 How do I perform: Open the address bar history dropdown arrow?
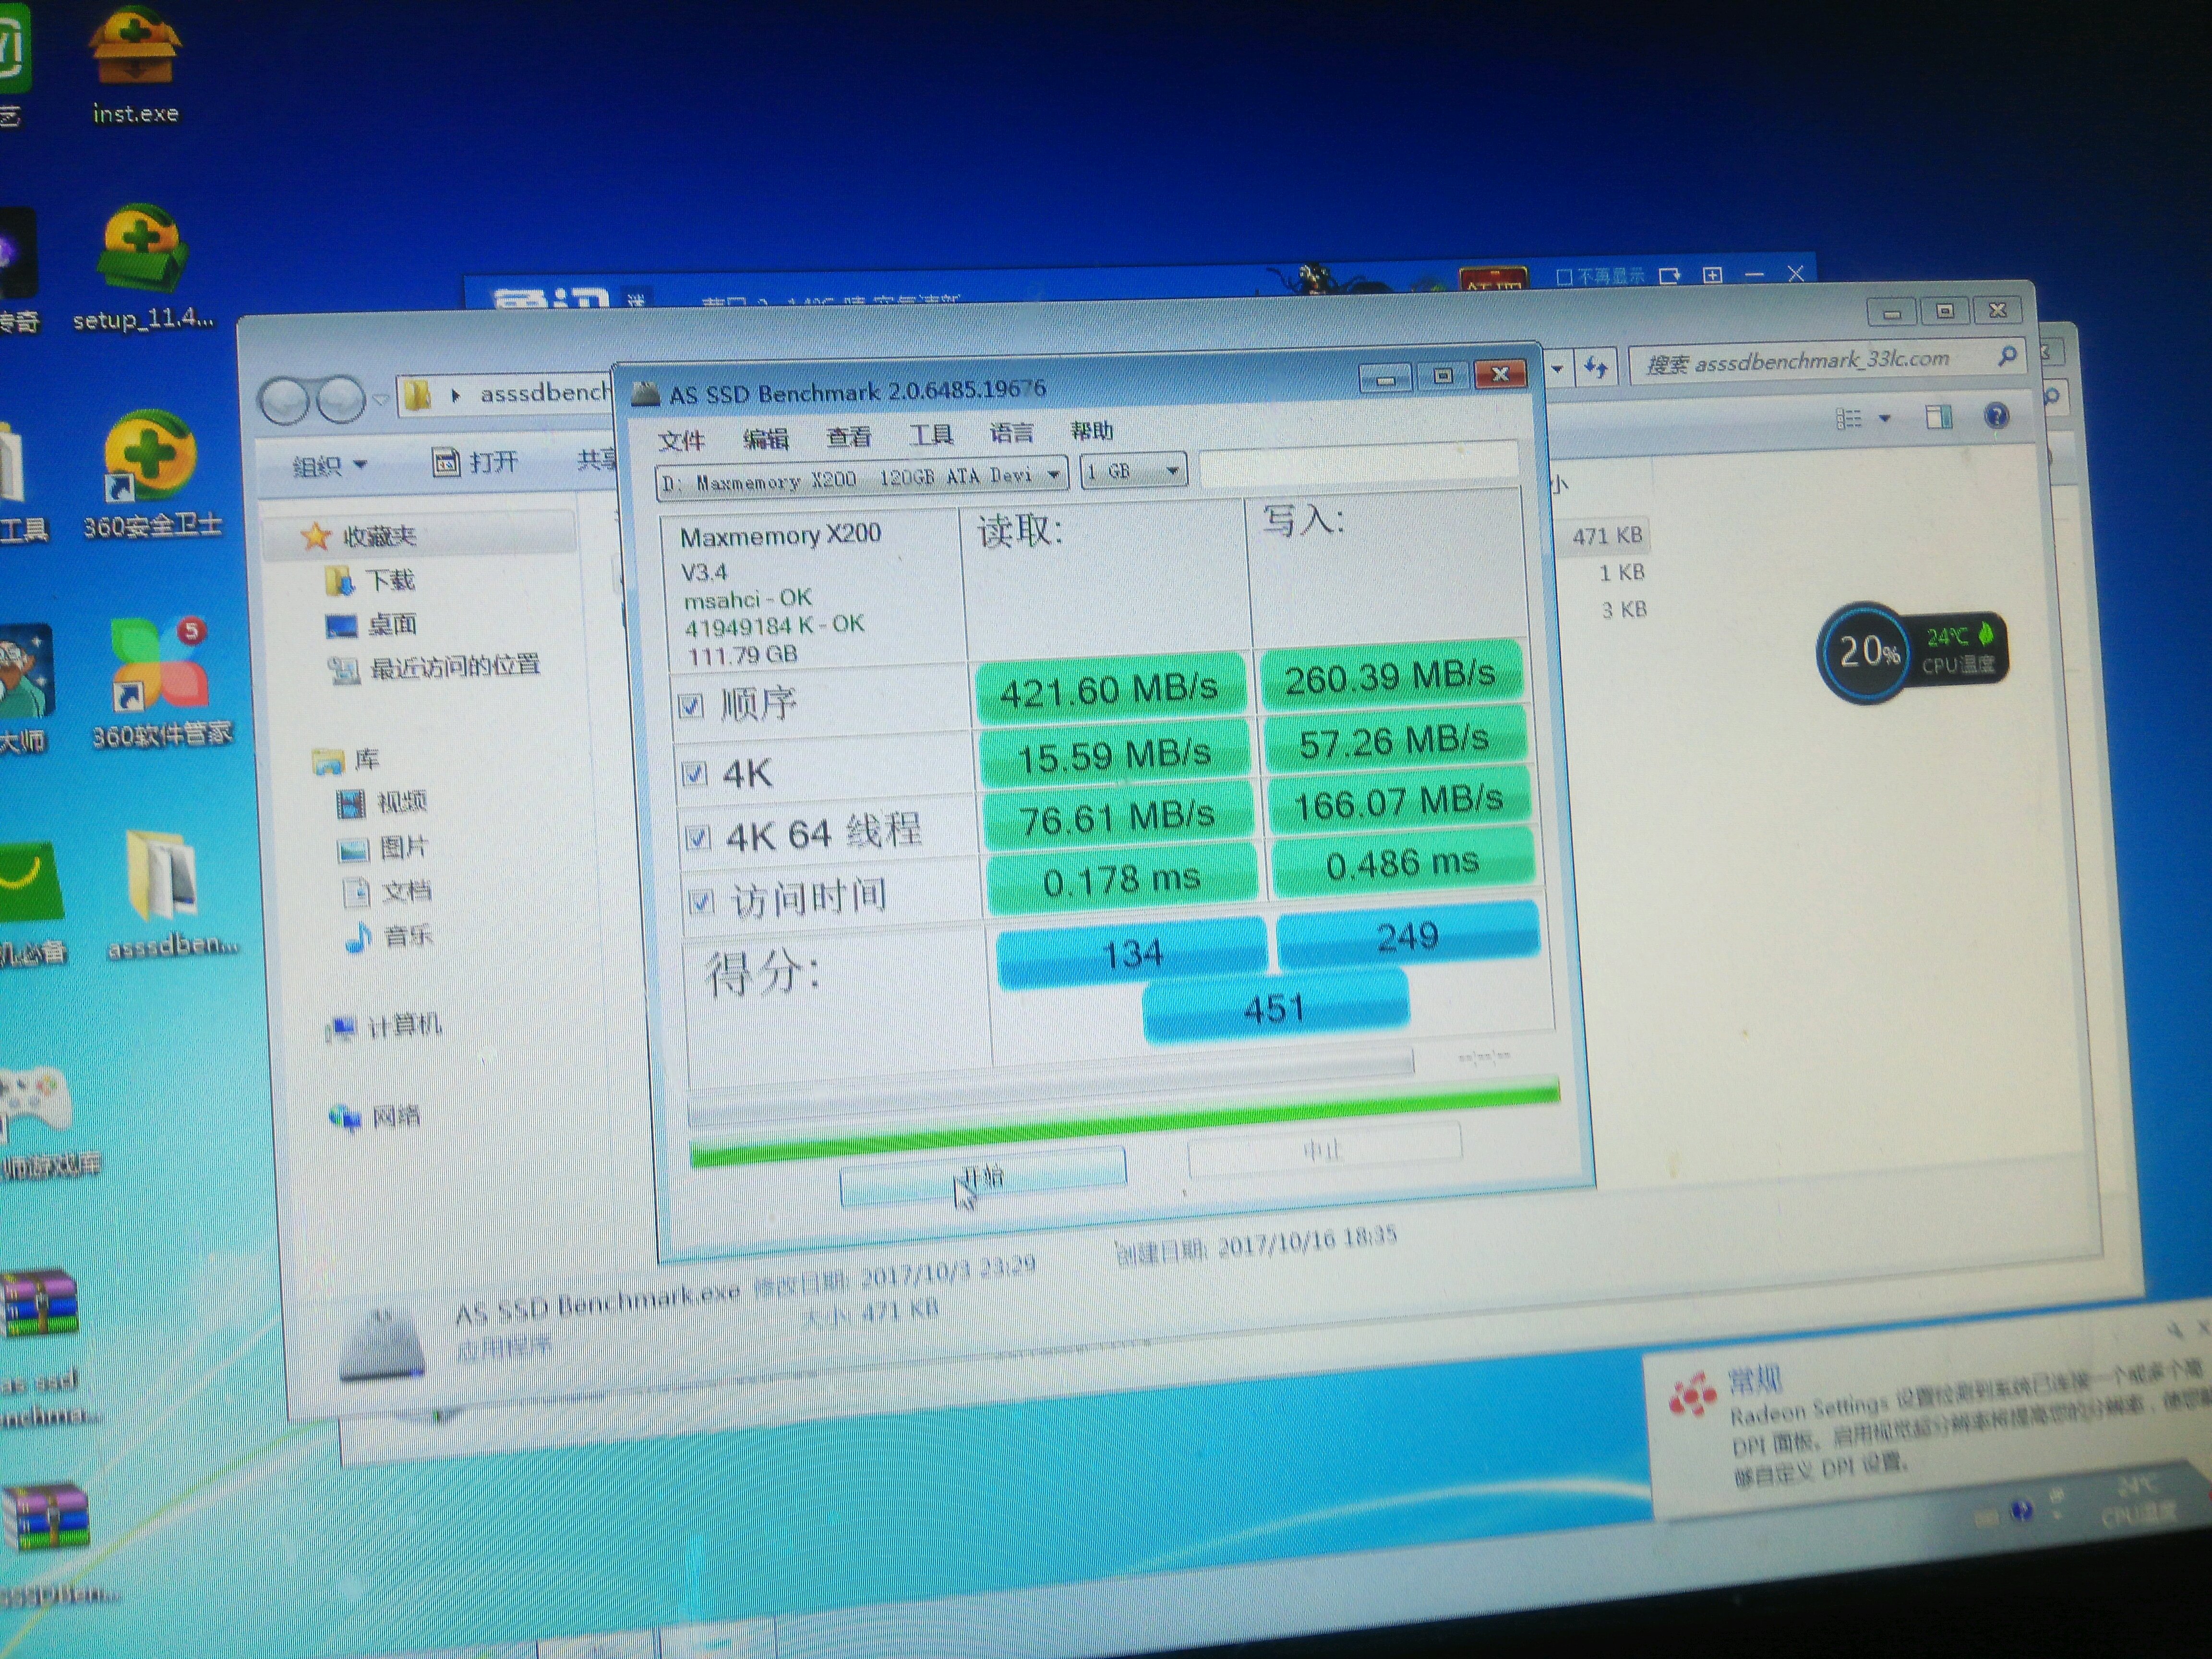pos(1557,369)
